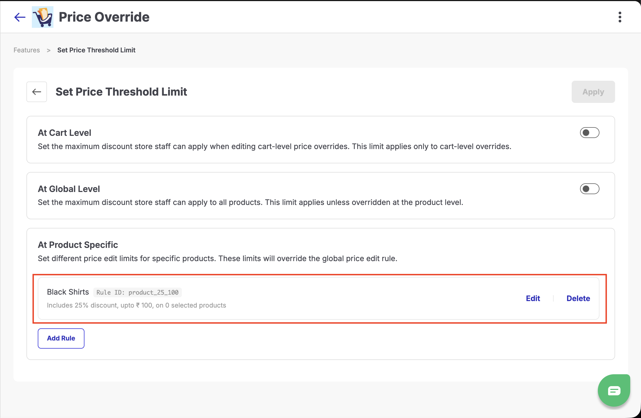Enable the At Global Level switch
This screenshot has width=641, height=418.
589,189
